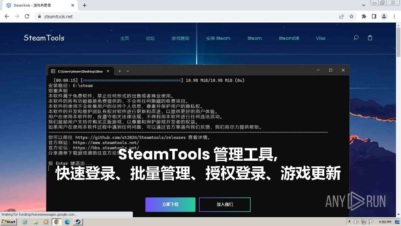Open the network tray icon
401x226 pixels.
click(x=363, y=222)
